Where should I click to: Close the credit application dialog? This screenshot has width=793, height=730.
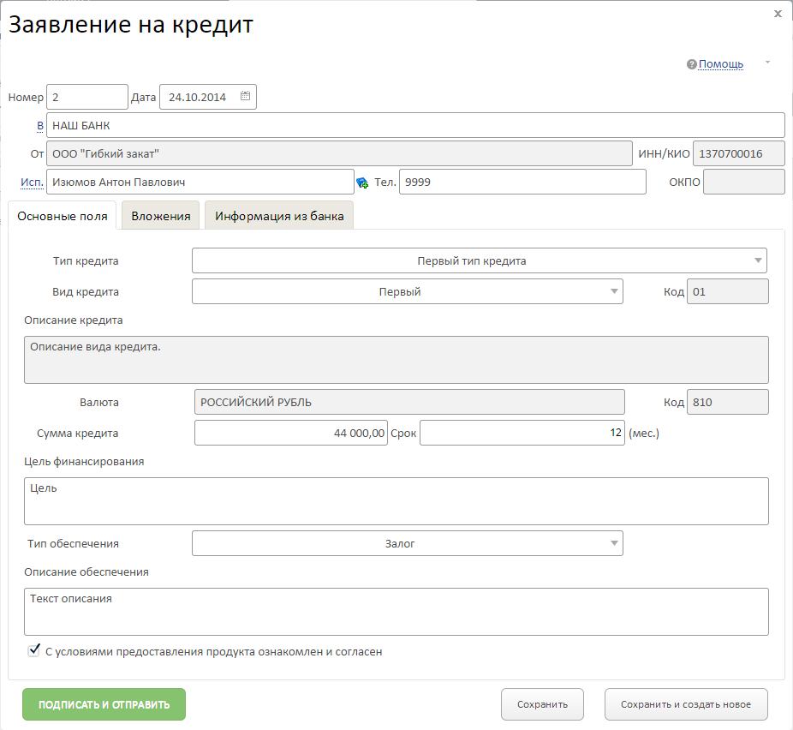coord(778,14)
